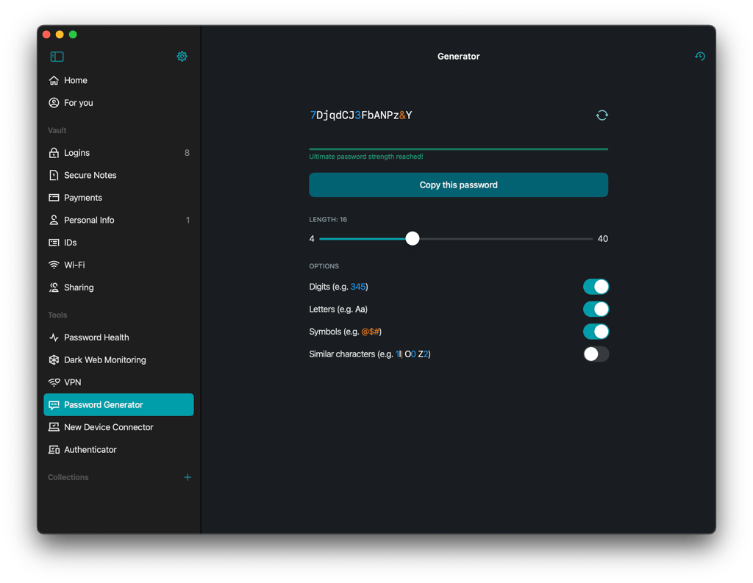Click Copy this password button
The width and height of the screenshot is (753, 583).
pos(458,185)
